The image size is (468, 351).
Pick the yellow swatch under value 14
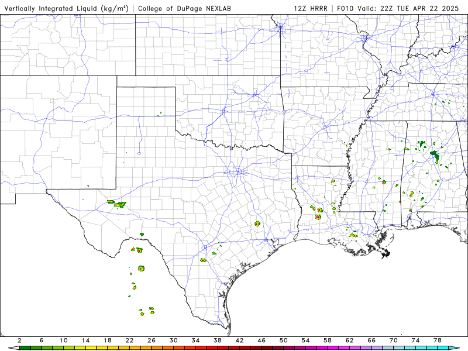[91, 348]
